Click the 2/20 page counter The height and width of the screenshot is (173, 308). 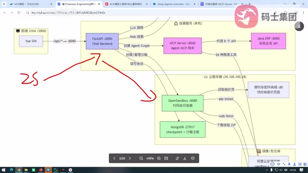(x=122, y=159)
